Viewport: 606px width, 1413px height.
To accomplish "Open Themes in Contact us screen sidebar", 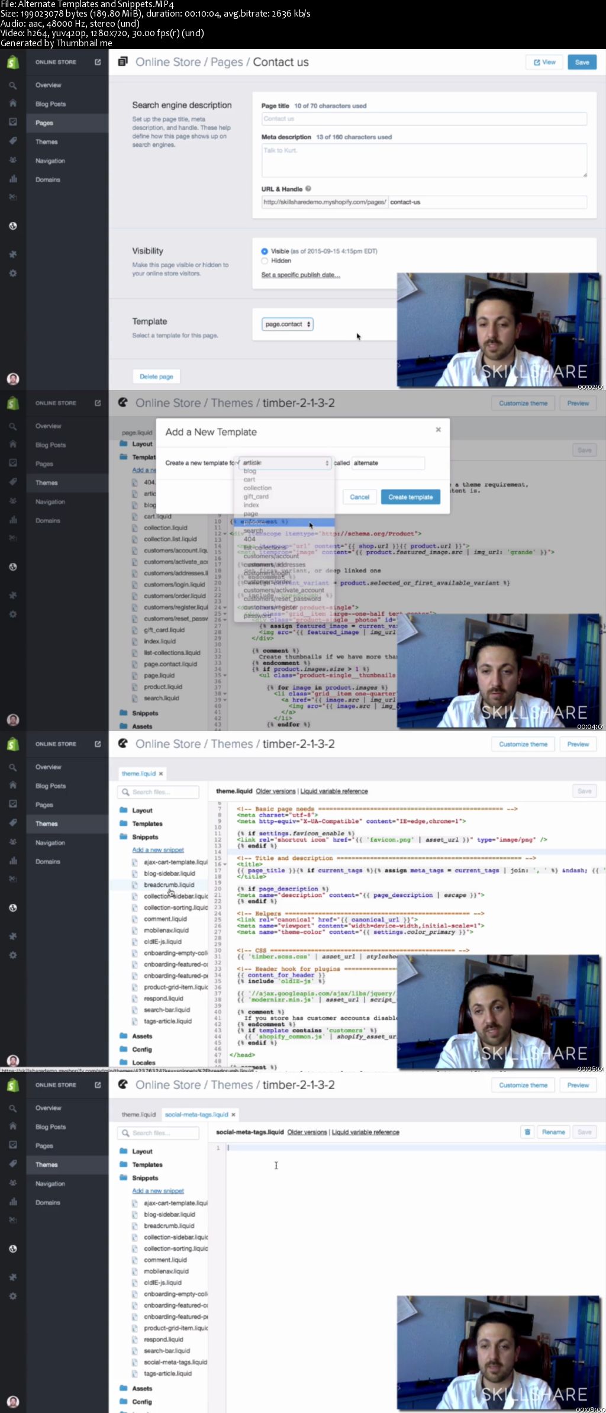I will pos(46,141).
